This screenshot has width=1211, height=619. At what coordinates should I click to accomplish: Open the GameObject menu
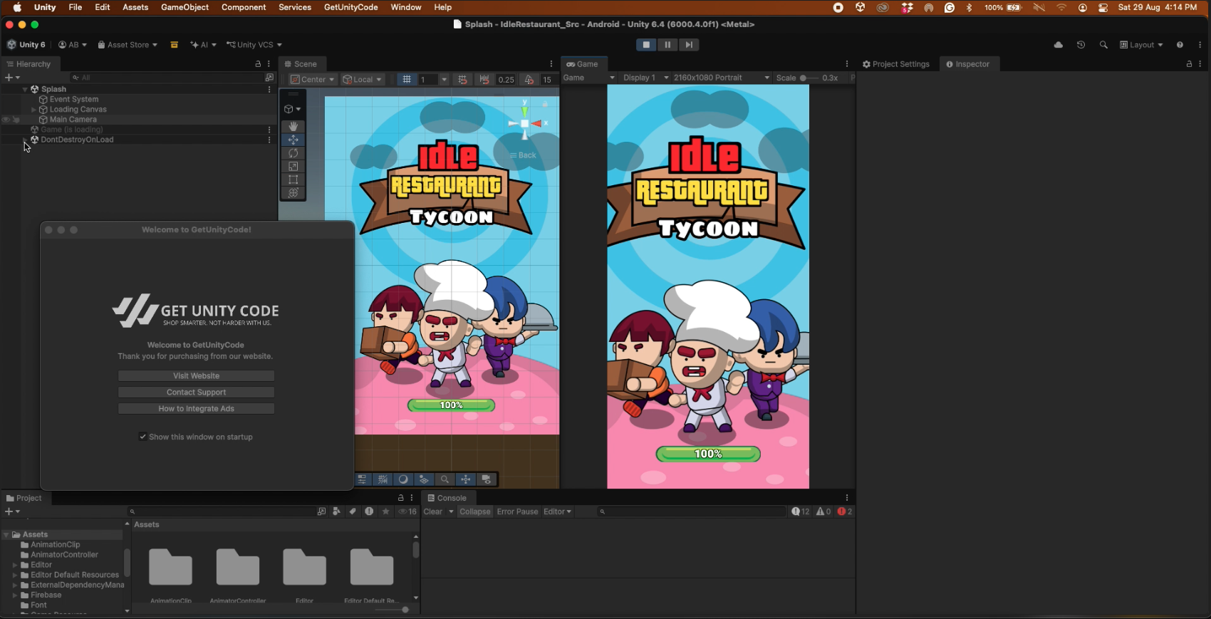point(185,7)
